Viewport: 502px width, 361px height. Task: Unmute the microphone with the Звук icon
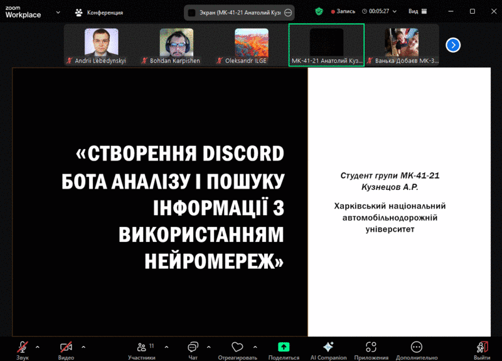coord(23,347)
